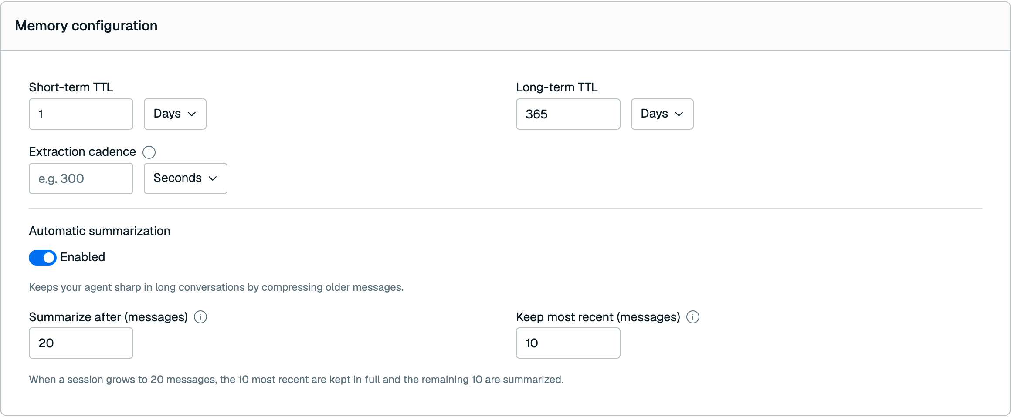The height and width of the screenshot is (417, 1011).
Task: Click the chevron in the Seconds dropdown
Action: (213, 178)
